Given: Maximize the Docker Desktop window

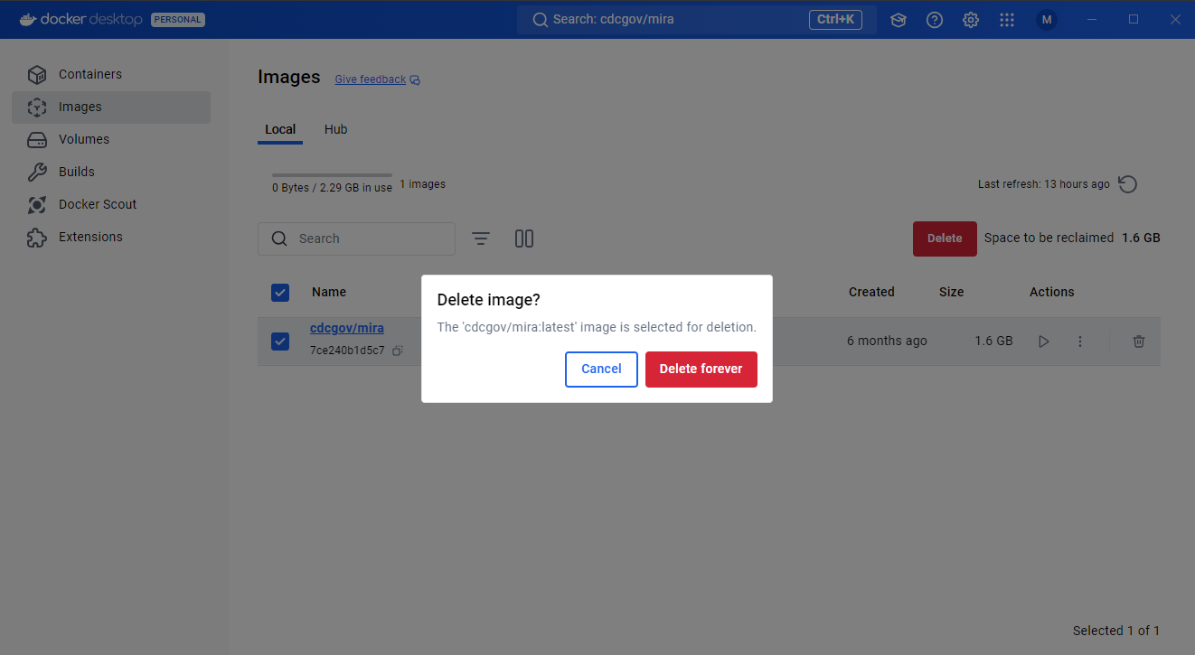Looking at the screenshot, I should coord(1134,20).
